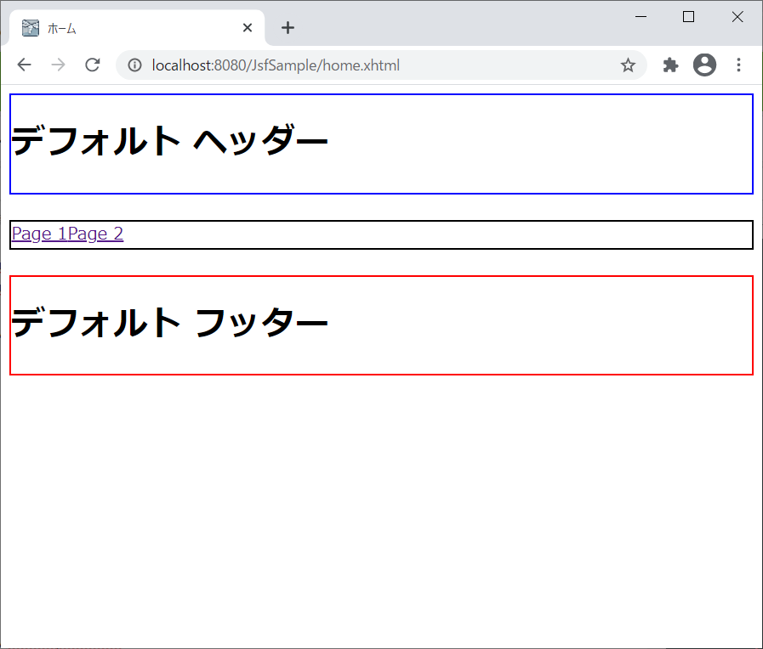Click the taskbar at the screen bottom
Image resolution: width=763 pixels, height=649 pixels.
pyautogui.click(x=381, y=645)
